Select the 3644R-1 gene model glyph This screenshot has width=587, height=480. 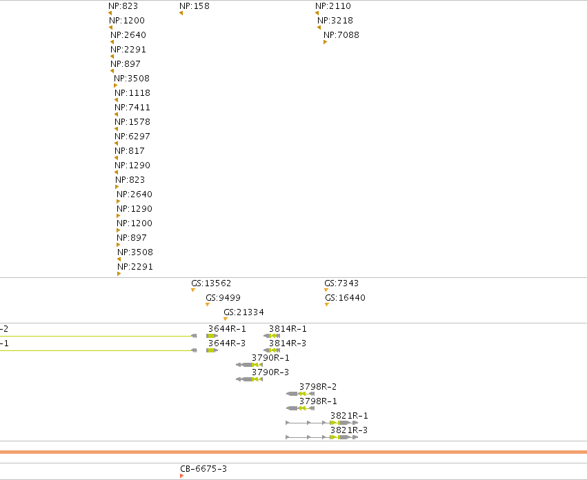point(212,336)
